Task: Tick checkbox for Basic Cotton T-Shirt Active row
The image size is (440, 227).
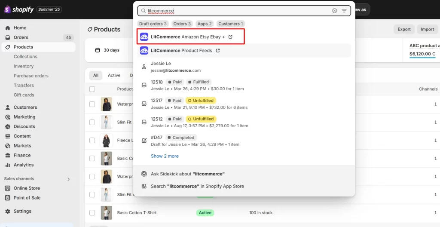Action: point(92,213)
